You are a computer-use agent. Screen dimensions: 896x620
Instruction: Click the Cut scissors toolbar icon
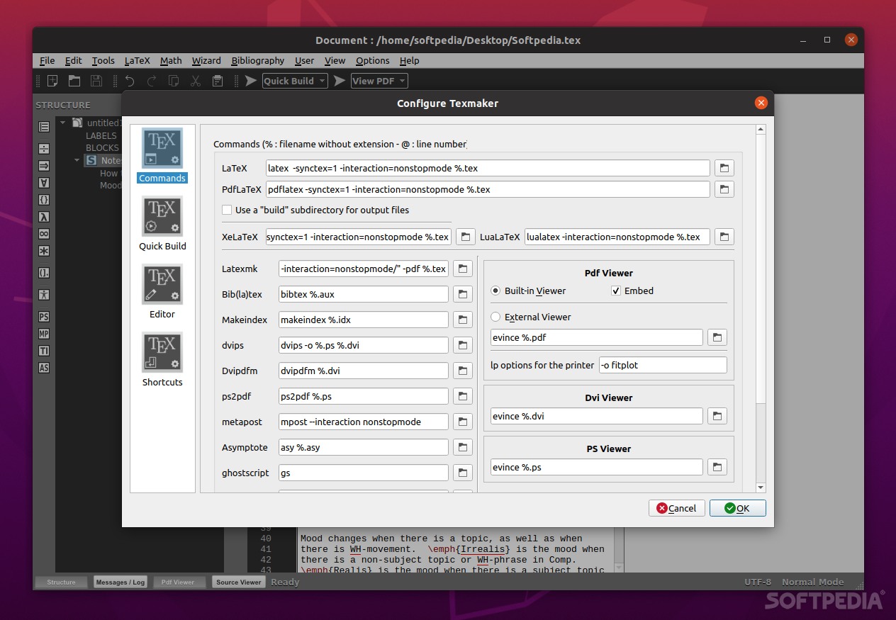tap(196, 81)
